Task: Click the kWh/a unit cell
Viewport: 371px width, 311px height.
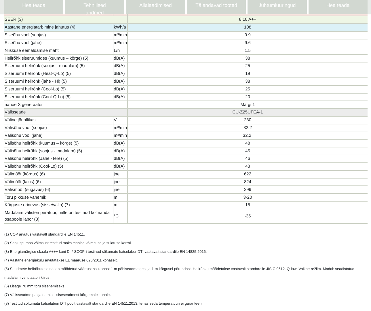Action: click(120, 27)
